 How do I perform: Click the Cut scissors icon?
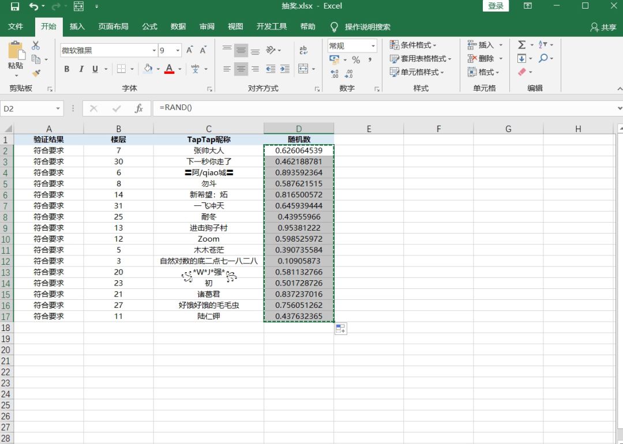[x=36, y=46]
